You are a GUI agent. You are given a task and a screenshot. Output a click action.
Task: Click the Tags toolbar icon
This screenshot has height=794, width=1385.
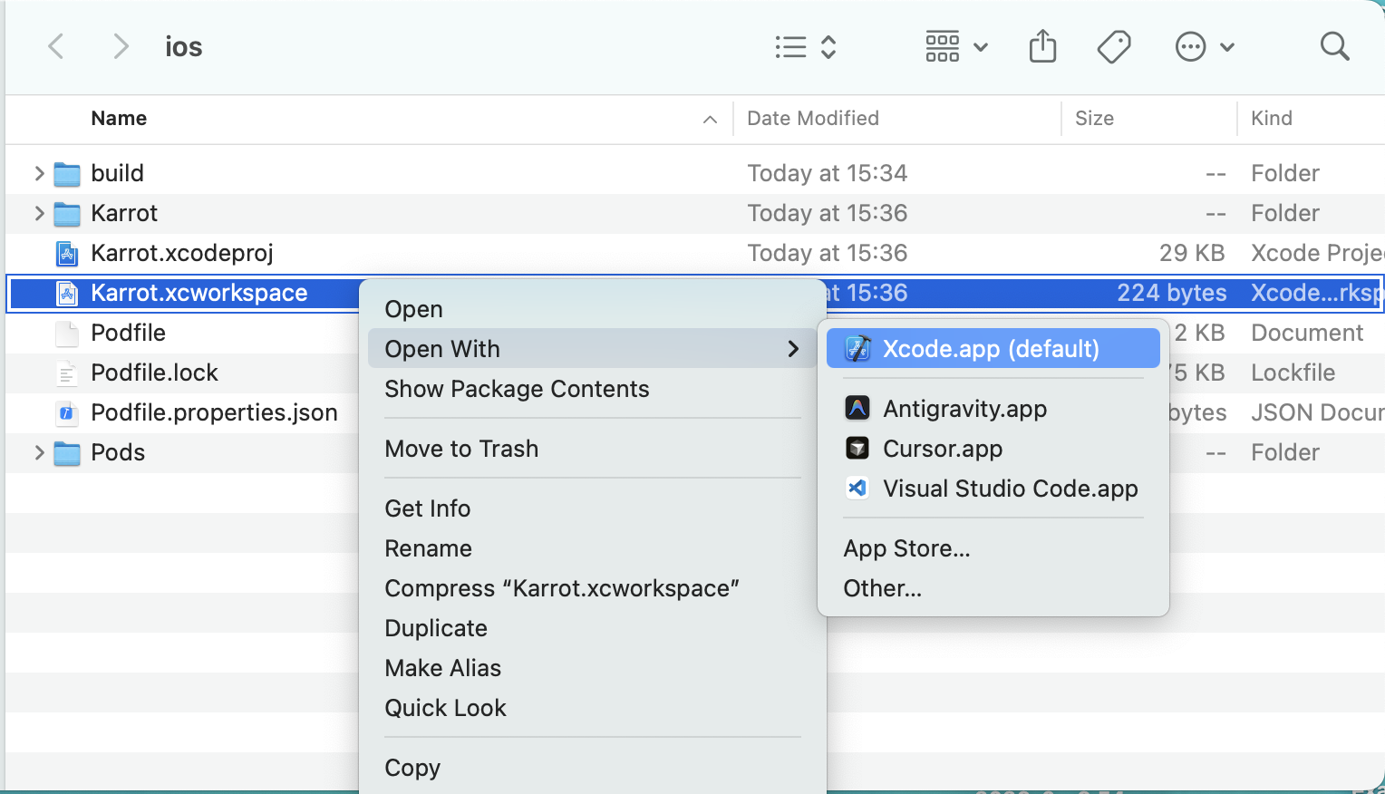(1113, 47)
